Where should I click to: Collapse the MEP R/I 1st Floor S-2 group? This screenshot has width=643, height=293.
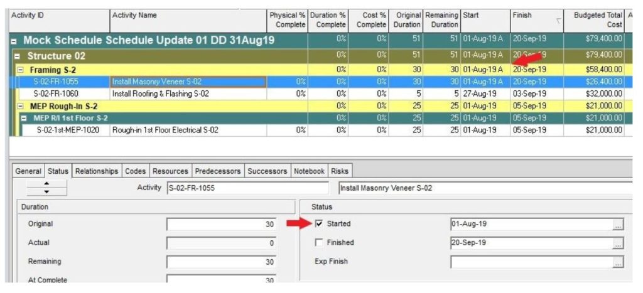coord(24,119)
